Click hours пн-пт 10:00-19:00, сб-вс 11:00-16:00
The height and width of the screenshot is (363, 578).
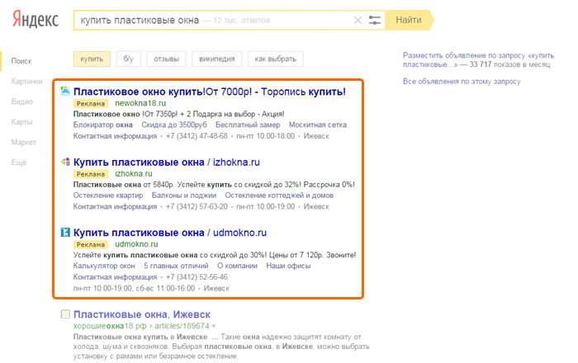[x=134, y=288]
